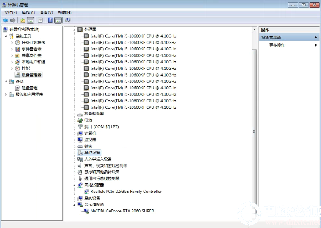Click the 共享文件夹 icon
Screen dimensions: 321x228
point(18,55)
